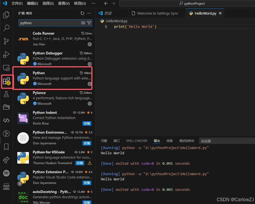Open Code Runner manage gear

[x=90, y=44]
